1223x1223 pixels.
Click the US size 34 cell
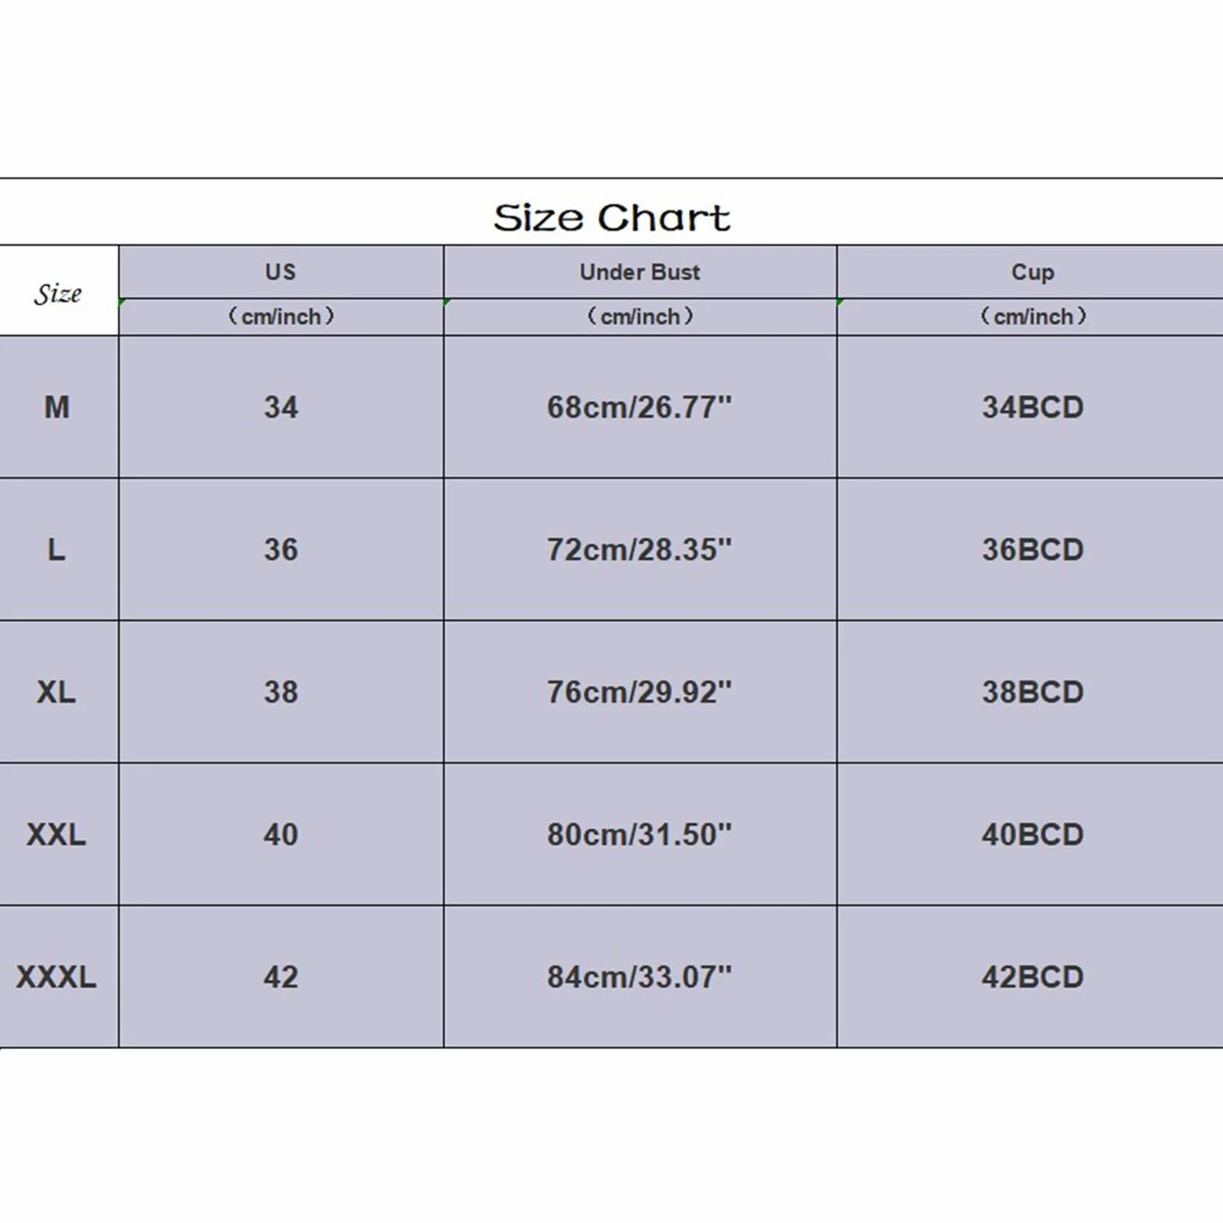tap(281, 407)
